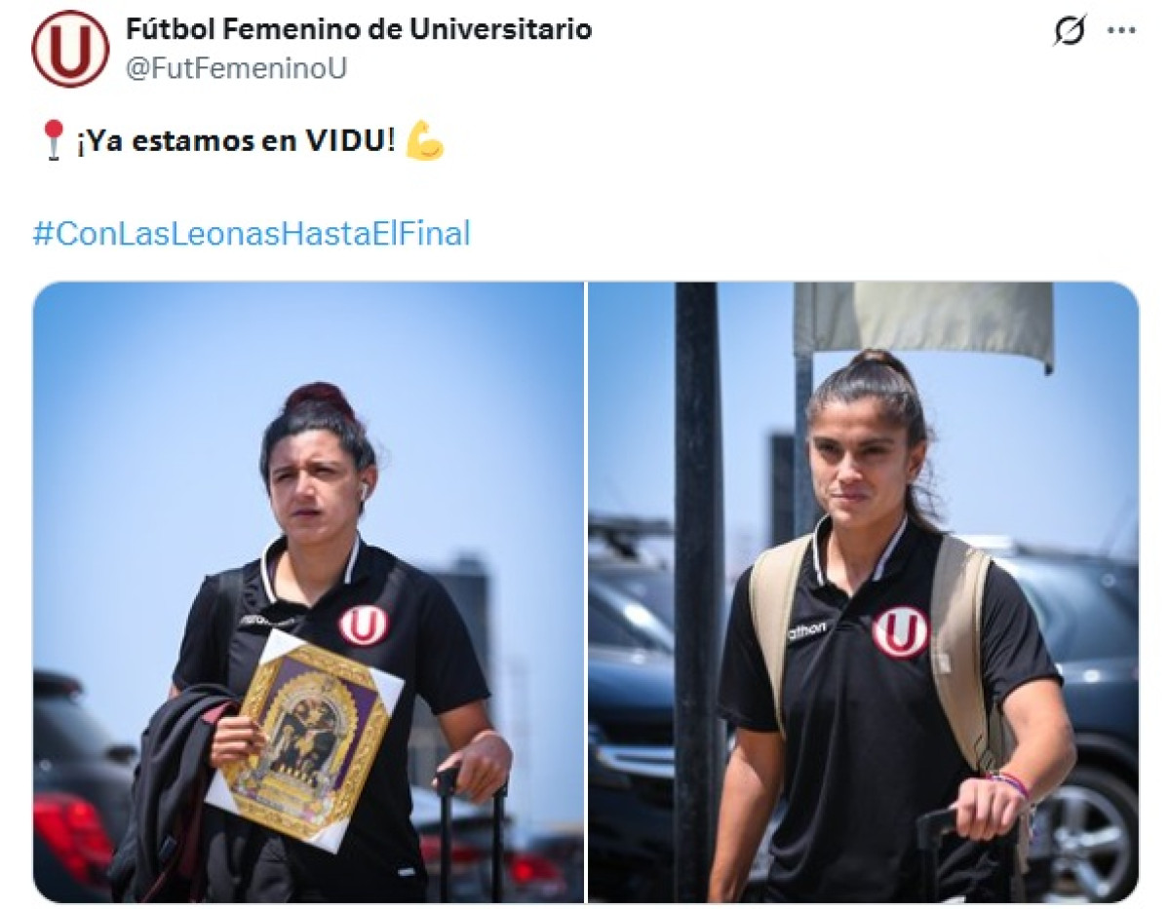Open right photo of player with backpack
The width and height of the screenshot is (1170, 909).
tap(863, 592)
